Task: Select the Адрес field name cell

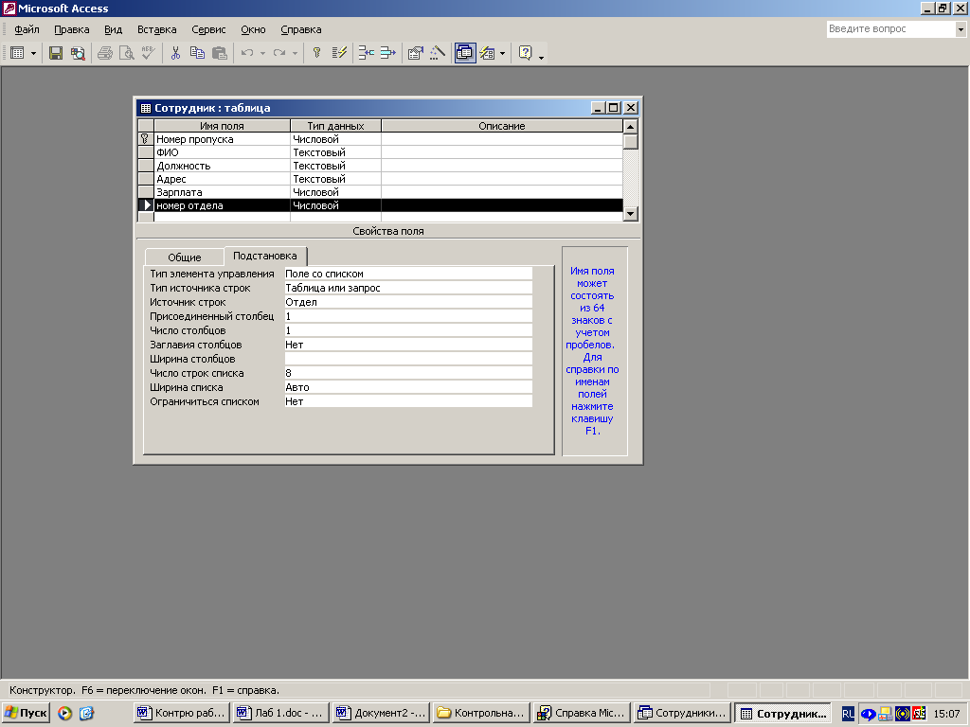Action: [x=222, y=179]
